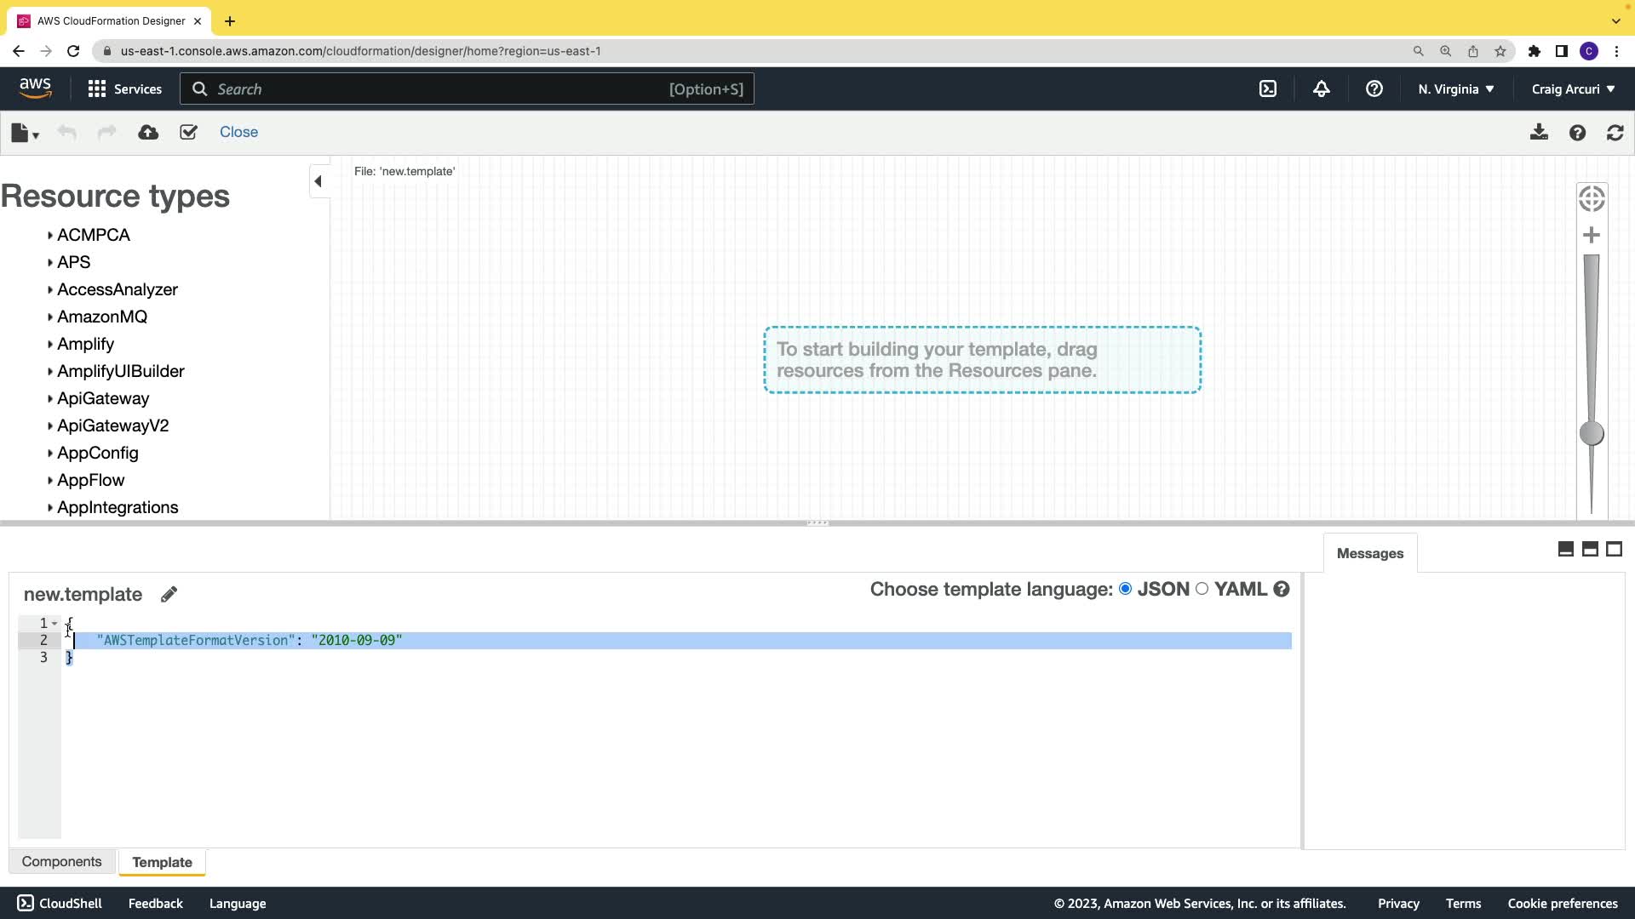Image resolution: width=1635 pixels, height=919 pixels.
Task: Click the fit-to-window crosshair icon
Action: pyautogui.click(x=1591, y=199)
